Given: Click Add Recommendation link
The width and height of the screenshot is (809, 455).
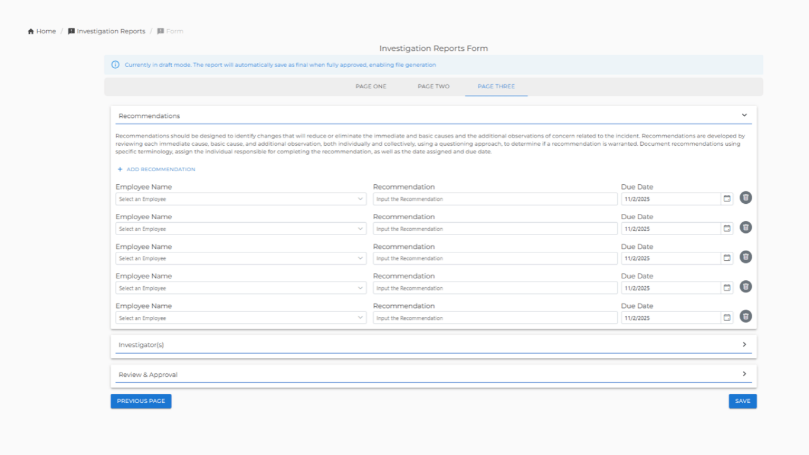Looking at the screenshot, I should pos(156,169).
